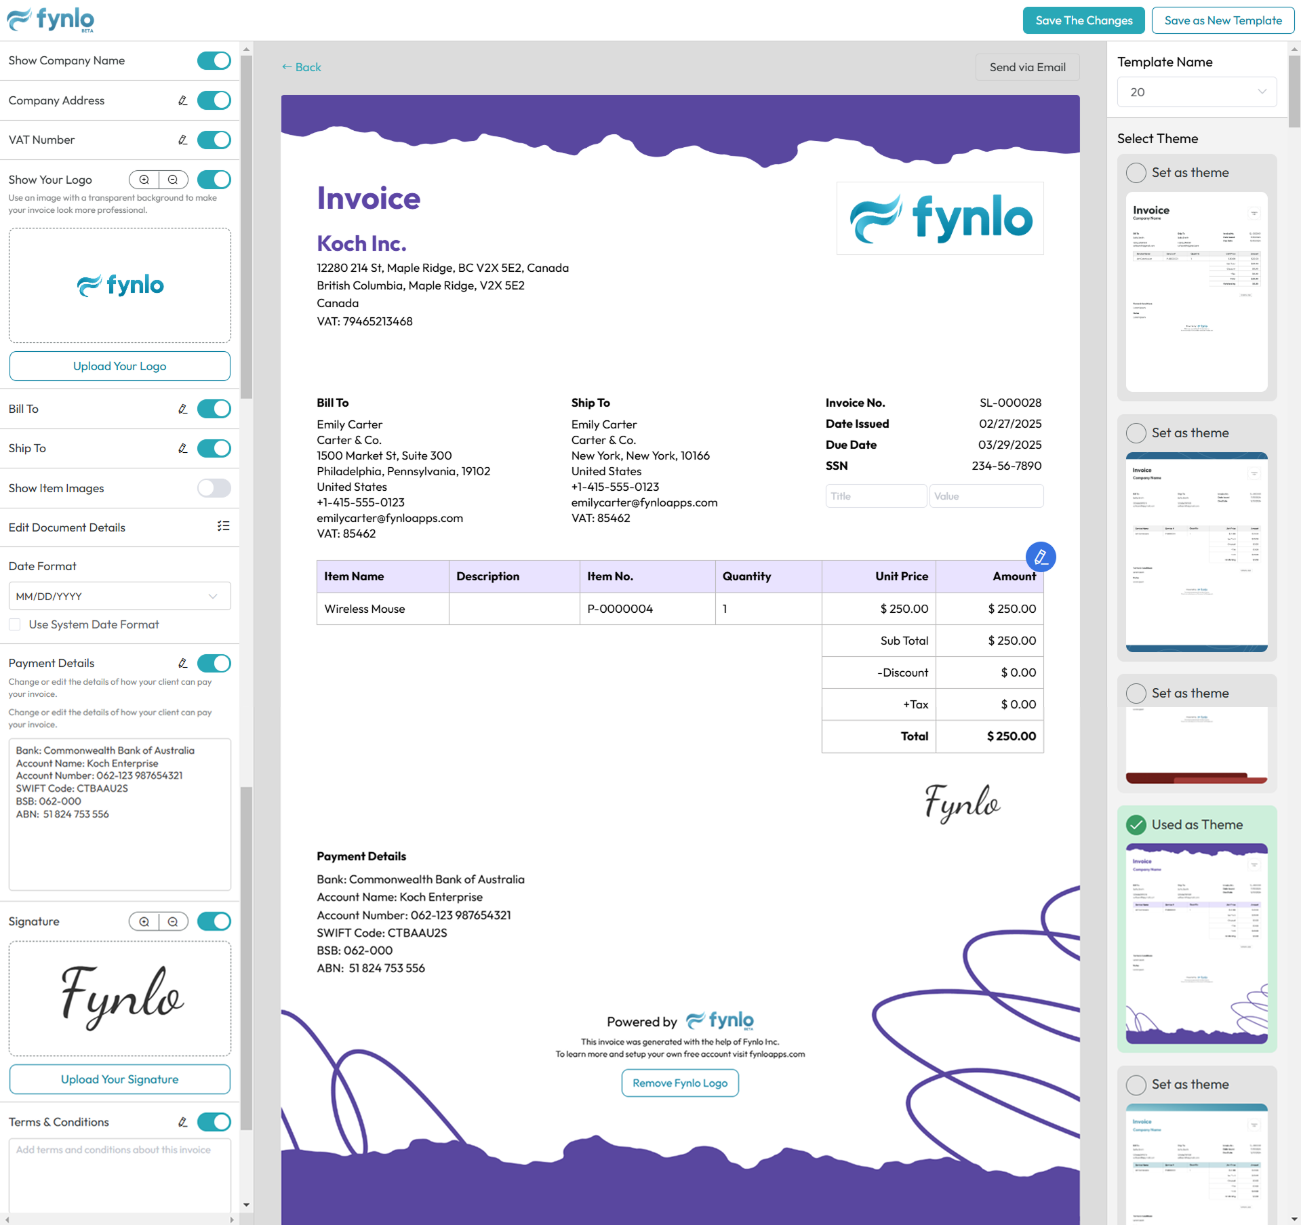Select last theme radio with teal header

(x=1136, y=1084)
